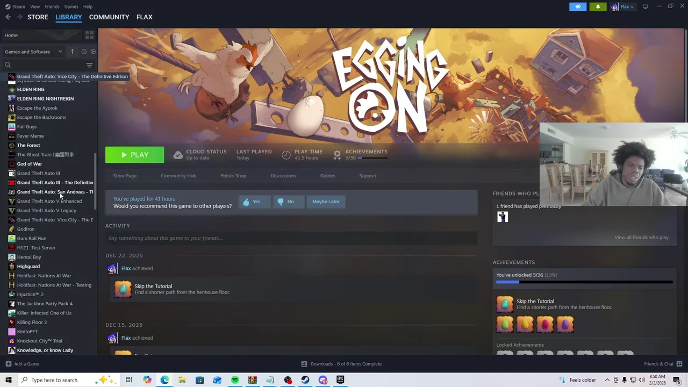Open advanced filter options icon
Image resolution: width=688 pixels, height=387 pixels.
pyautogui.click(x=89, y=65)
